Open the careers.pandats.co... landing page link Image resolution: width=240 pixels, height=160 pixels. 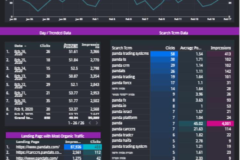39,152
